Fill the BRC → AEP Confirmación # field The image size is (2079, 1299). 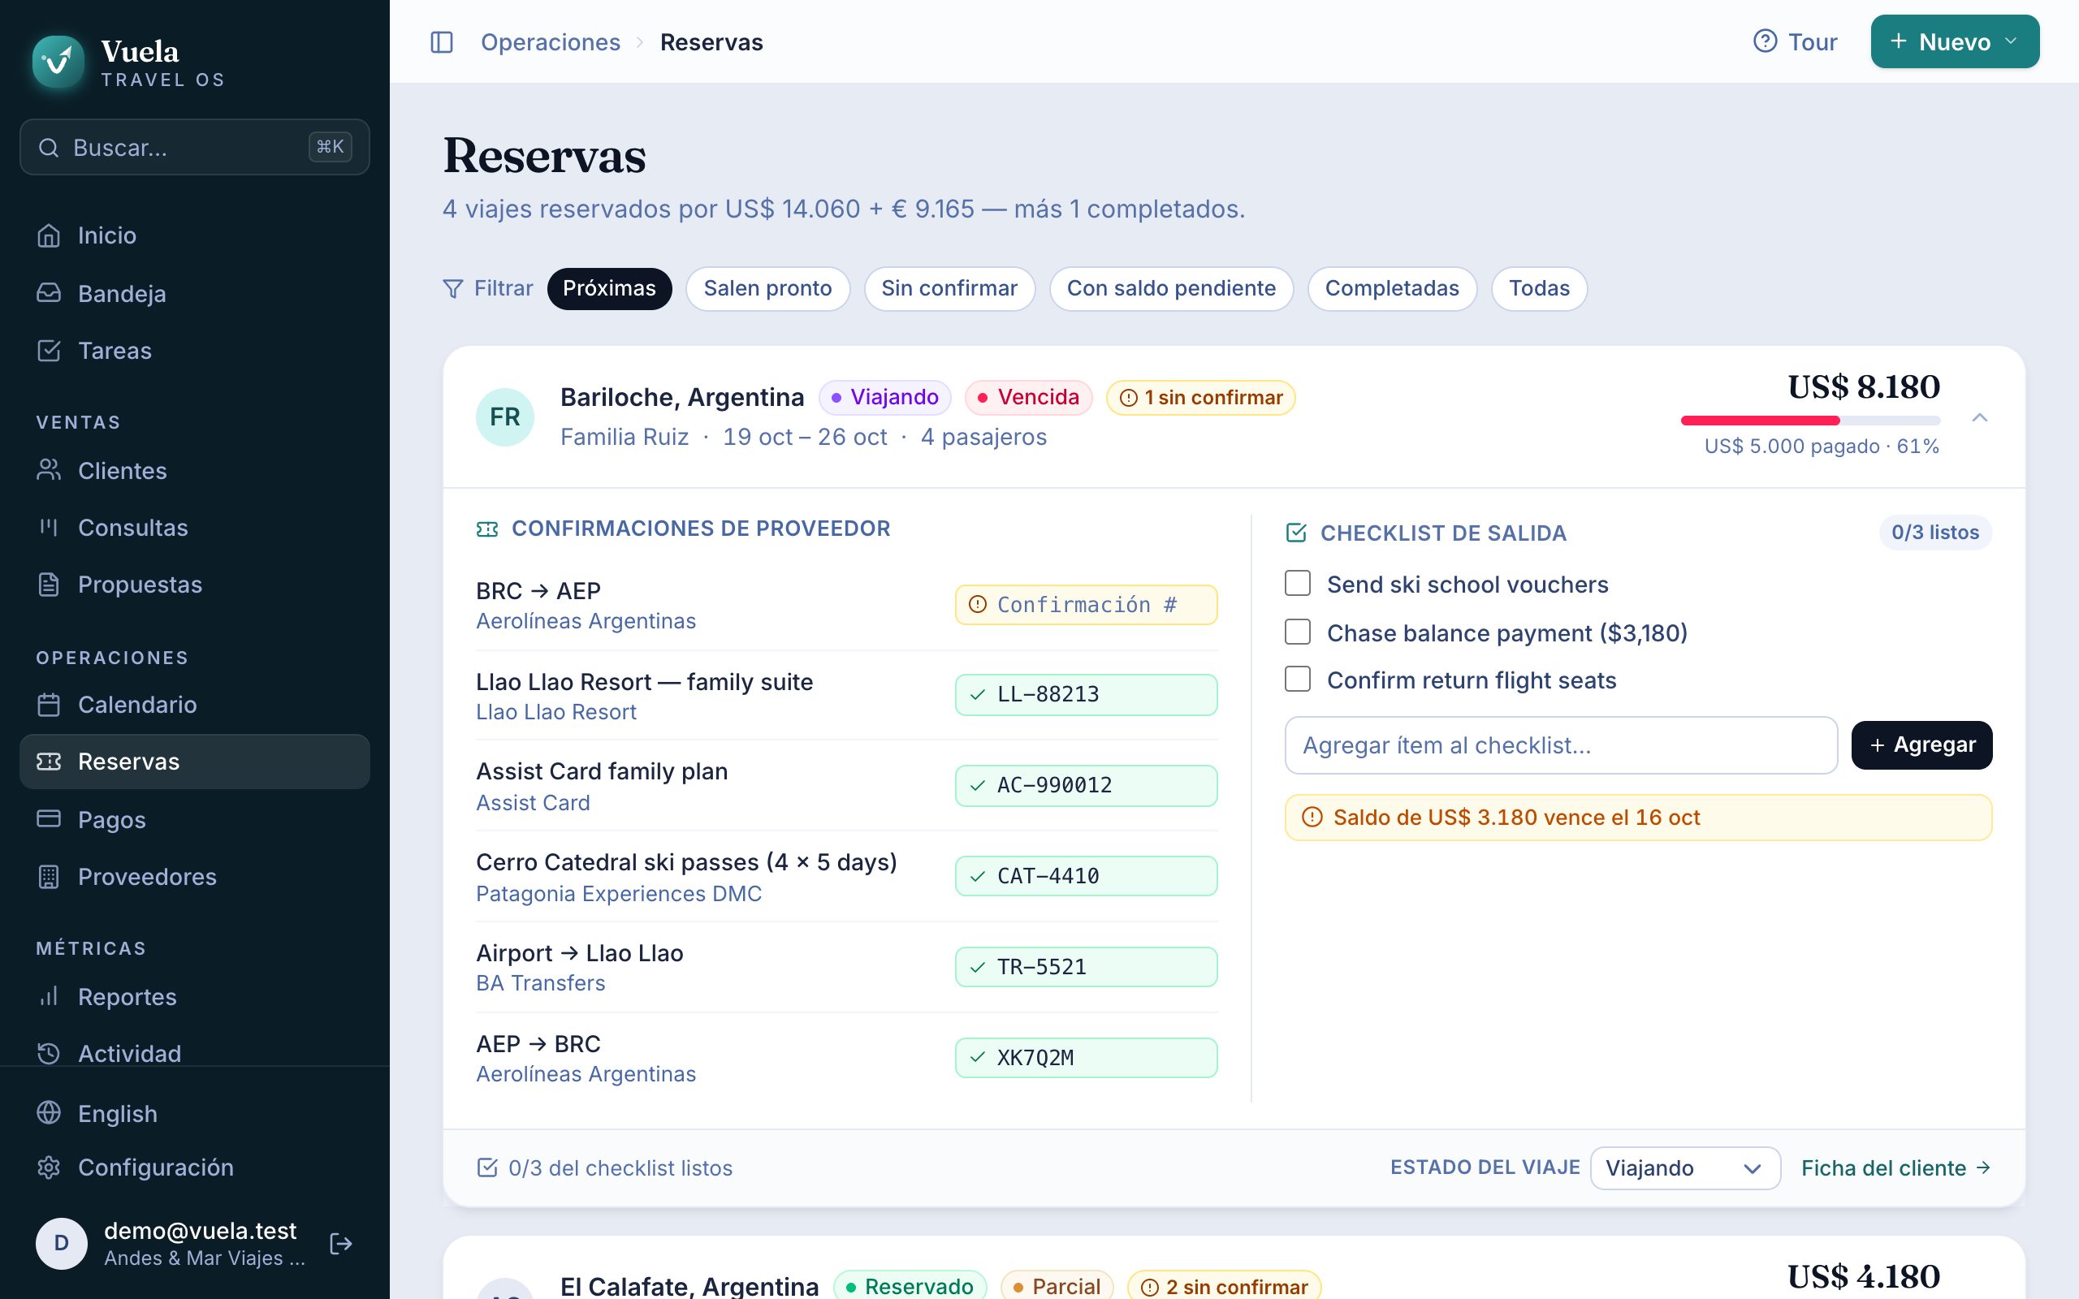(1086, 604)
